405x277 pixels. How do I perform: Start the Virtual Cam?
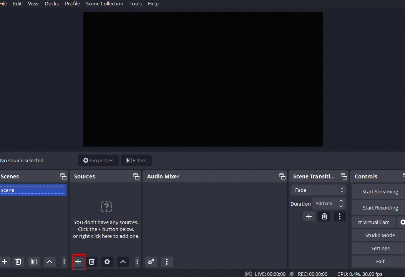[x=374, y=222]
